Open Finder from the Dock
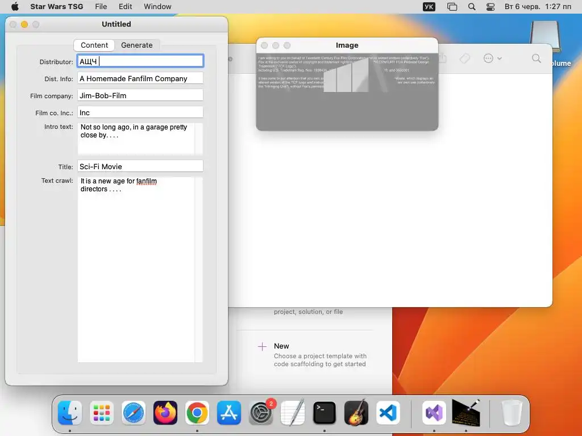The height and width of the screenshot is (436, 582). coord(70,413)
